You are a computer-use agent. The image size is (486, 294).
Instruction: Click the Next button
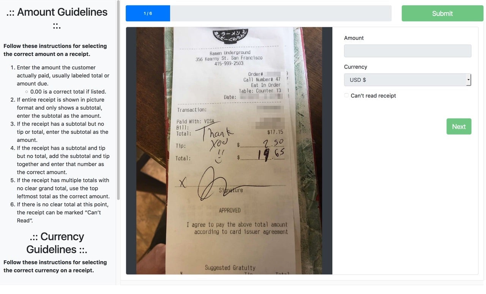click(x=459, y=126)
